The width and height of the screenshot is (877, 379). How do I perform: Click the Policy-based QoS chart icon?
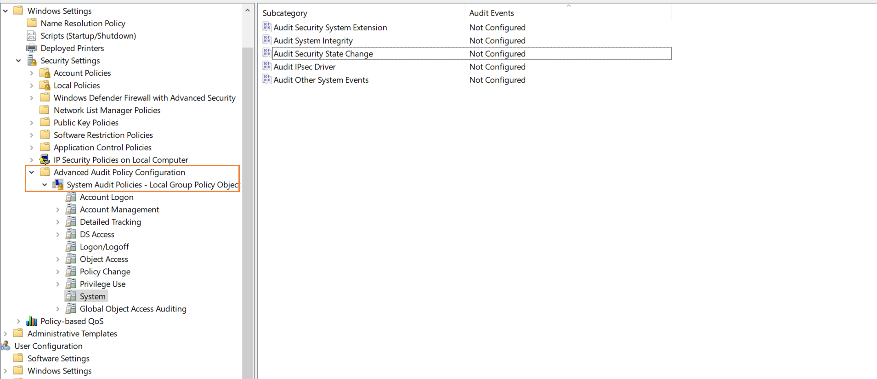coord(32,321)
